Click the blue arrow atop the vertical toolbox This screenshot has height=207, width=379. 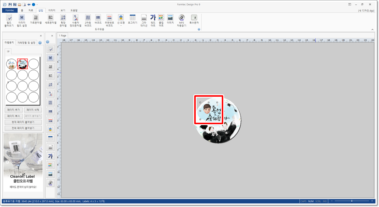(x=47, y=42)
